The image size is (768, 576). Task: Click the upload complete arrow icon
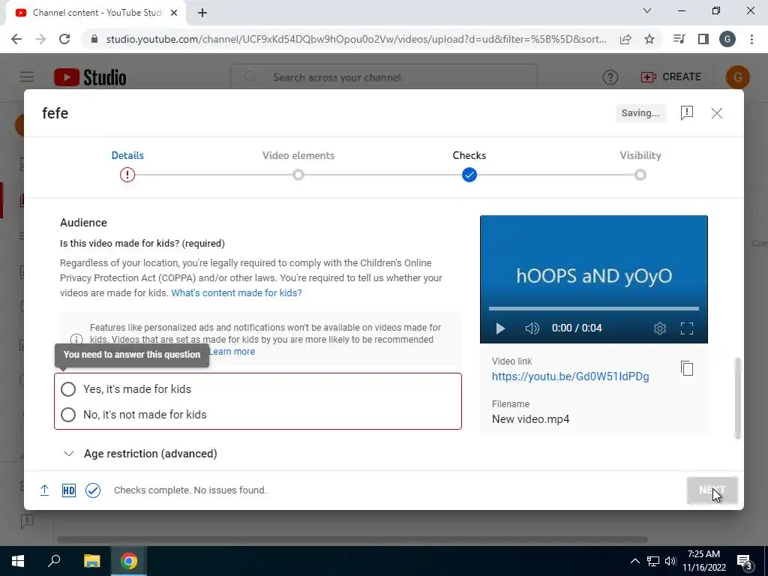(x=44, y=490)
